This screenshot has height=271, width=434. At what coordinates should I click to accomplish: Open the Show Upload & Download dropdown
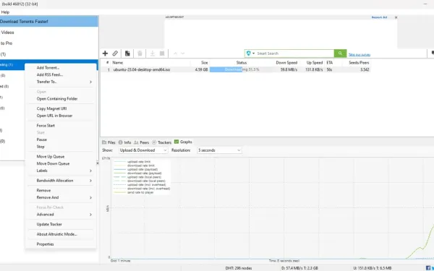[x=143, y=150]
